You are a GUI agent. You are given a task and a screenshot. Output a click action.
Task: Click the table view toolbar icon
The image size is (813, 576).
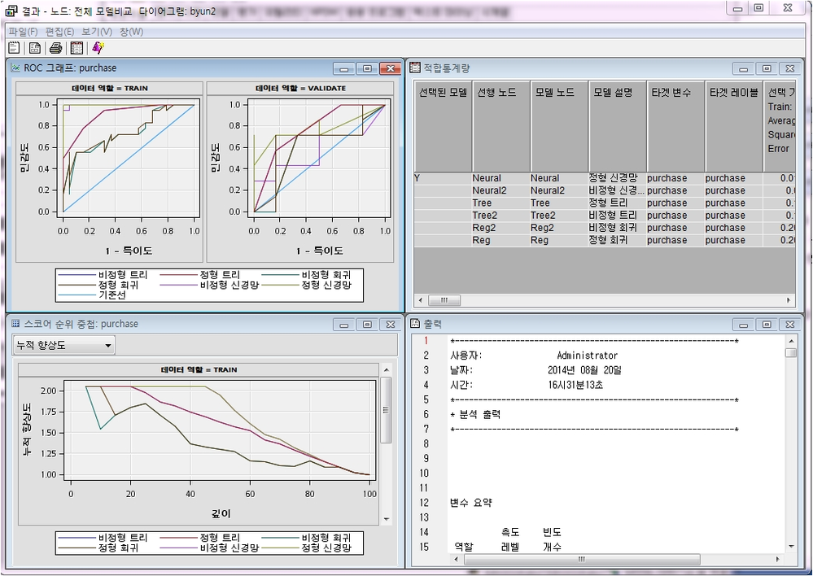[76, 49]
